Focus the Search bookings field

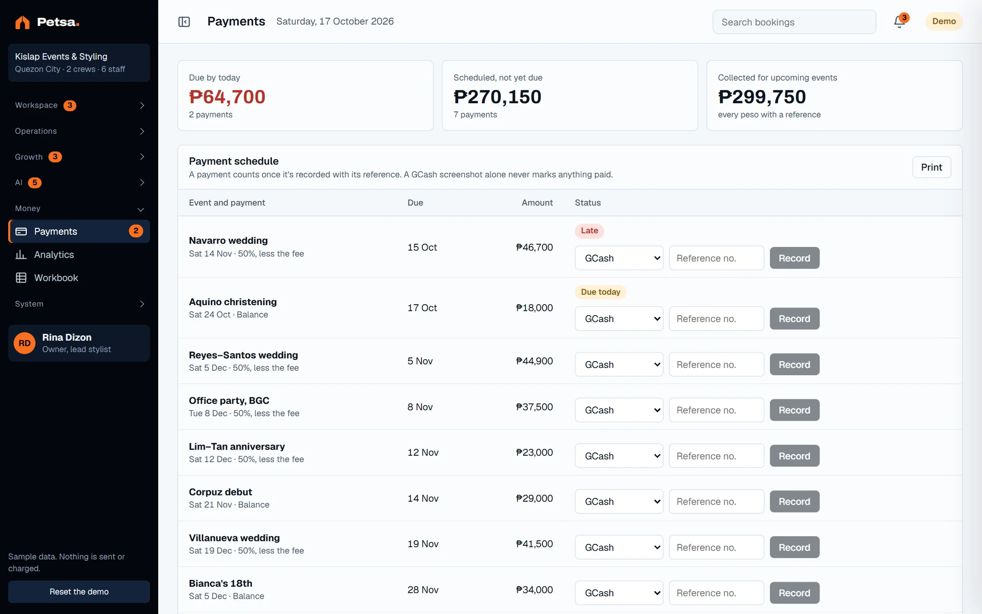click(794, 22)
